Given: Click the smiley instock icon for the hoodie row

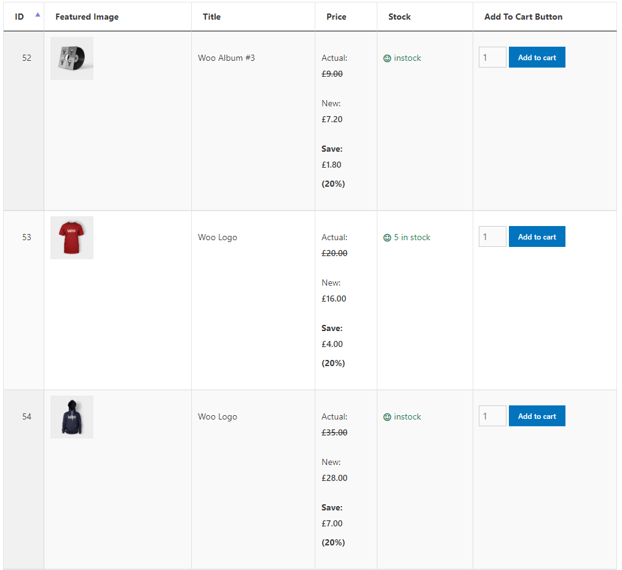Looking at the screenshot, I should click(x=386, y=416).
